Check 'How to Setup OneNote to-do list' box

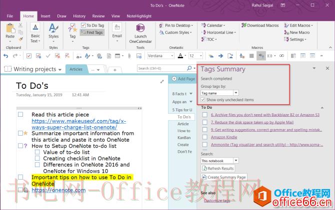point(20,146)
